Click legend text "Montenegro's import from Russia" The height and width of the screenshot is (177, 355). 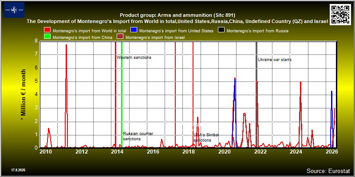point(257,31)
